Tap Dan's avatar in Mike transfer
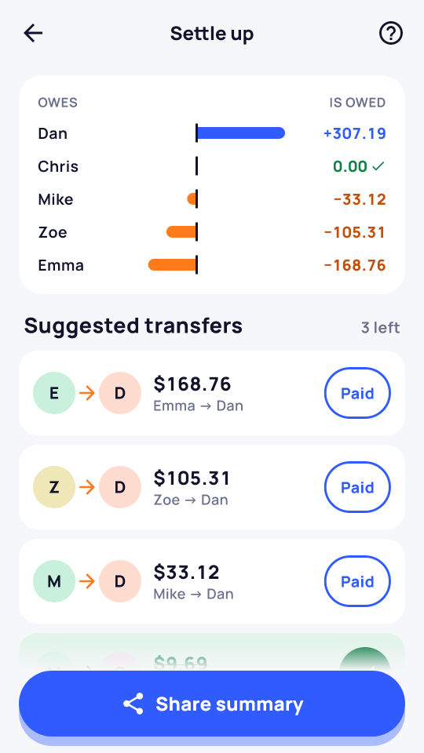The width and height of the screenshot is (424, 753). pyautogui.click(x=120, y=581)
